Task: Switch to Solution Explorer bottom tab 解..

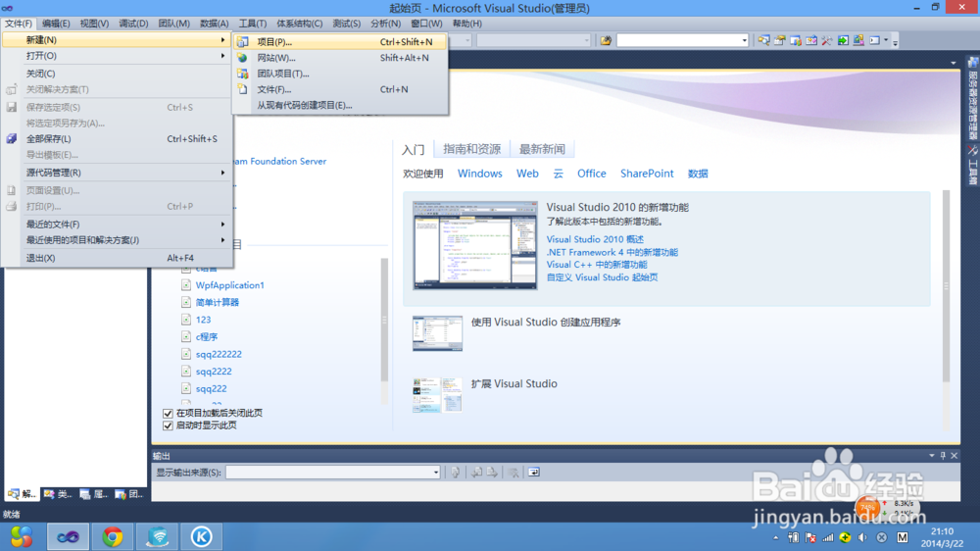Action: 22,494
